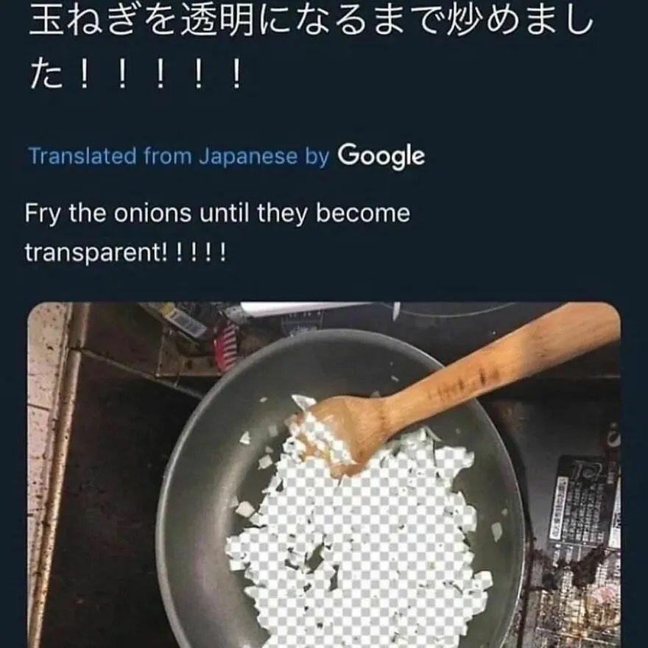This screenshot has height=648, width=648.
Task: Click the red object above the pan
Action: pos(225,345)
